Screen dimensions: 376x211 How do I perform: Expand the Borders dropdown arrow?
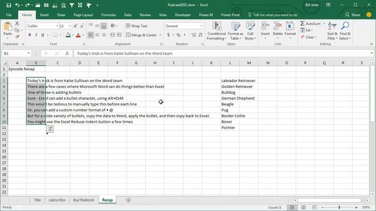click(x=61, y=35)
